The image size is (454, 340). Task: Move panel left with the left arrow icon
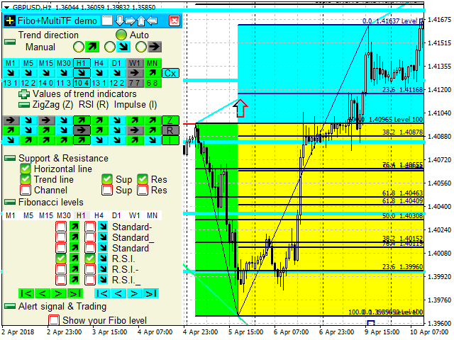coord(152,21)
